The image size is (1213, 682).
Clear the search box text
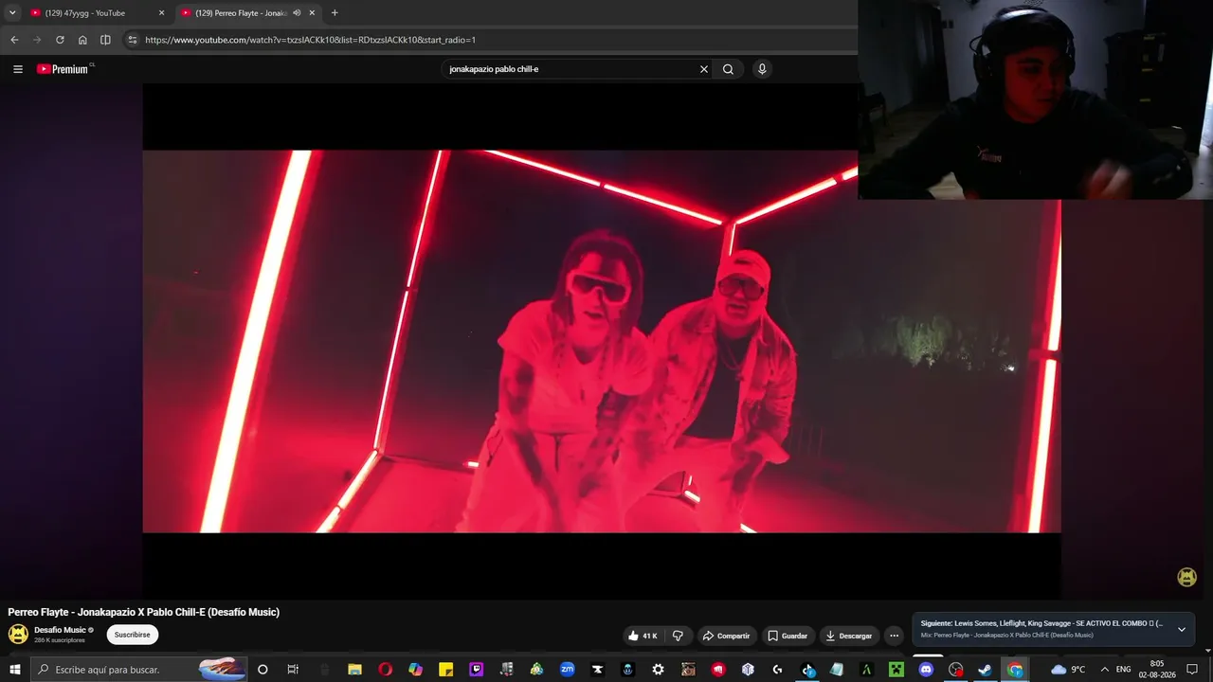point(704,69)
